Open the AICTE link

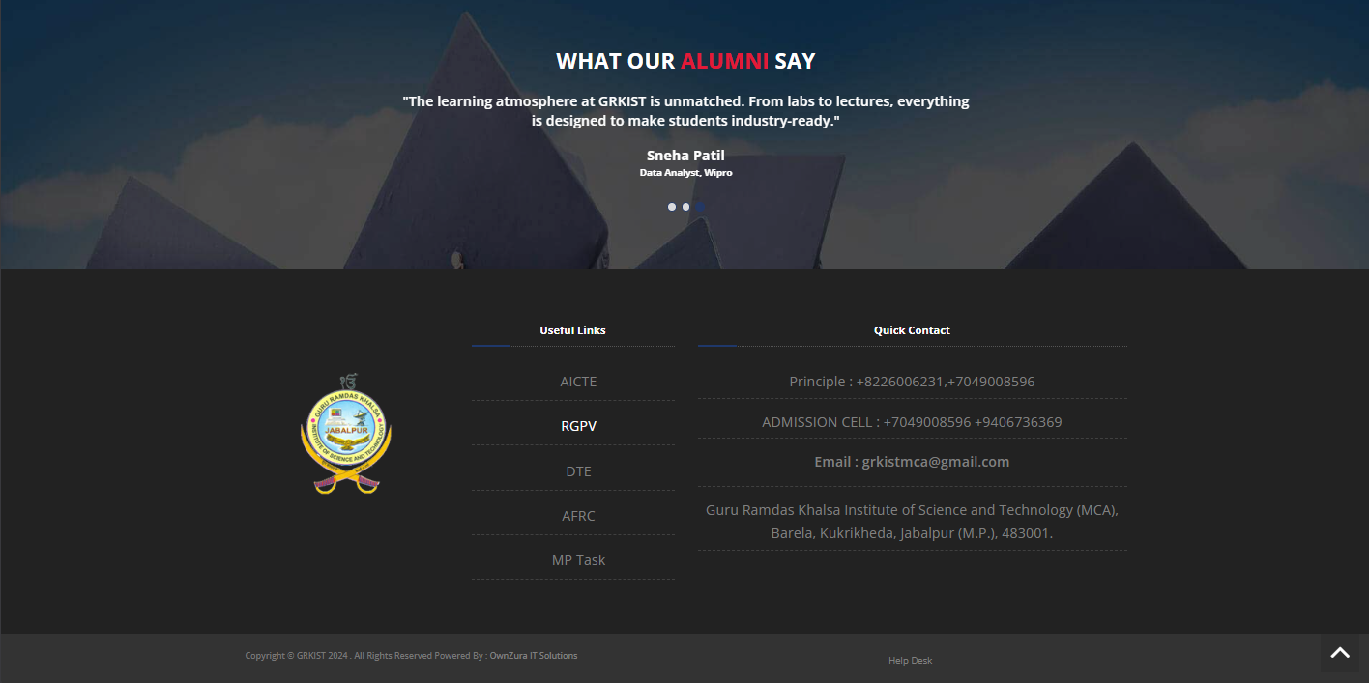tap(578, 381)
